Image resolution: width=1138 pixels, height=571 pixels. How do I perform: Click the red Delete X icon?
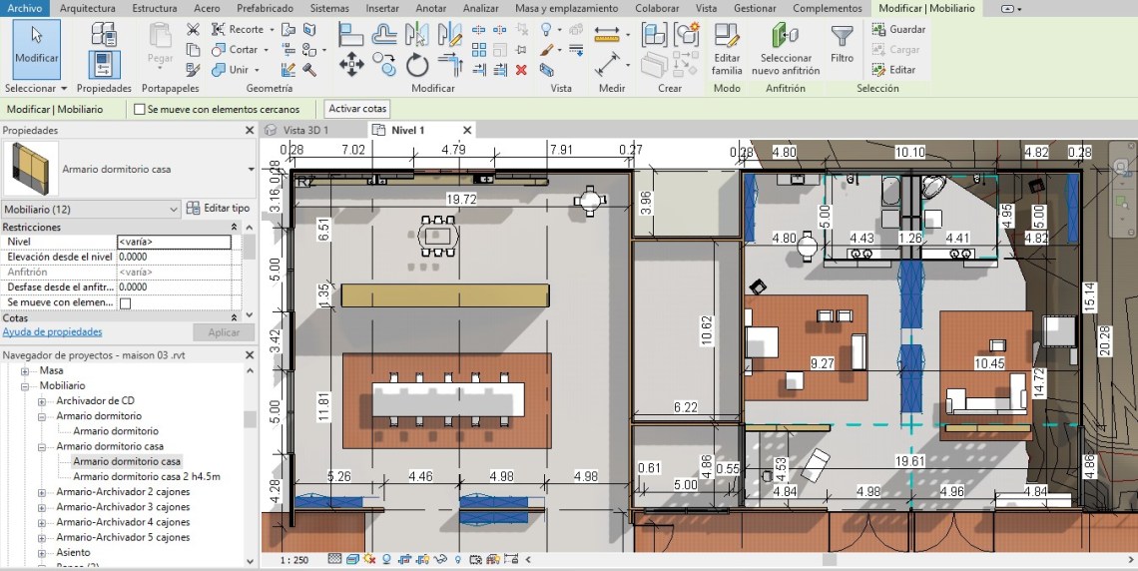pyautogui.click(x=521, y=70)
